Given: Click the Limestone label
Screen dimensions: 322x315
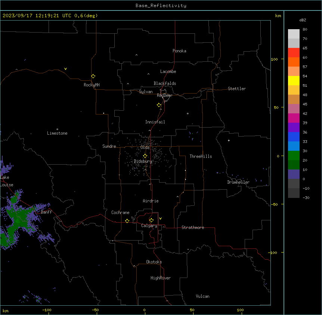Looking at the screenshot, I should pos(57,133).
